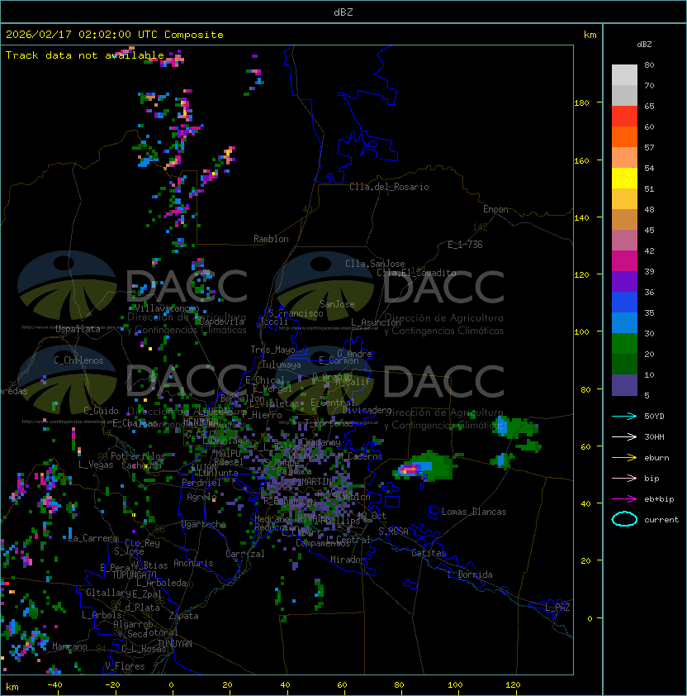
Task: Select the grey 70-65 dBZ swatch
Action: click(624, 95)
